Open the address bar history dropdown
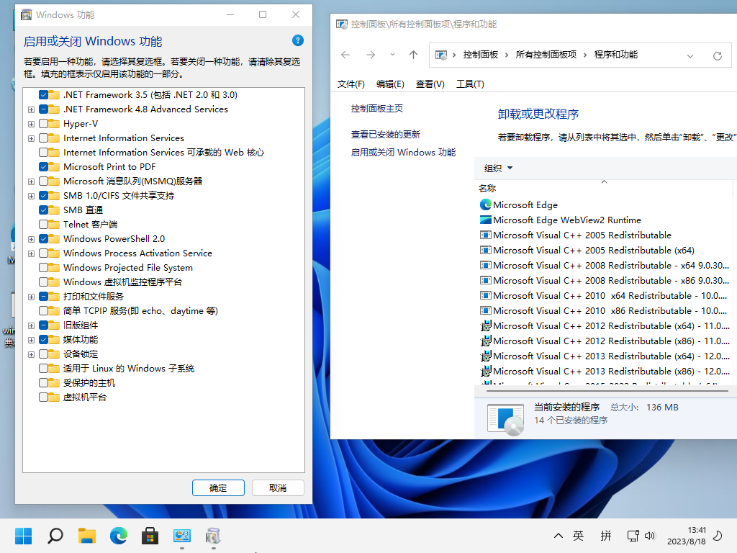 coord(689,55)
